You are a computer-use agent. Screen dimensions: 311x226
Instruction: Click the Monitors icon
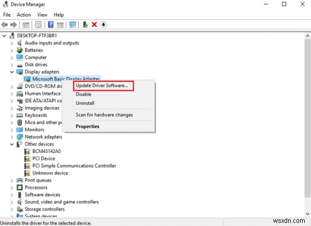pos(20,130)
